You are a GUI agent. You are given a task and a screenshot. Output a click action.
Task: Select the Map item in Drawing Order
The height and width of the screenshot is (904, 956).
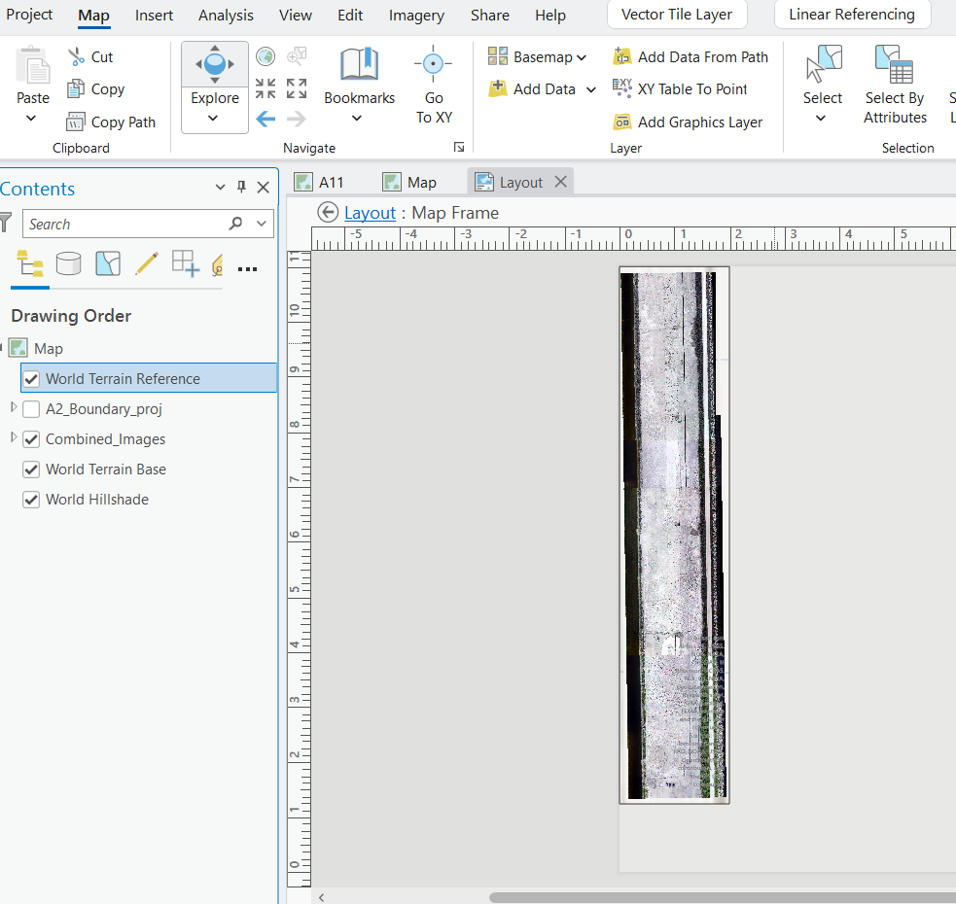pyautogui.click(x=49, y=349)
